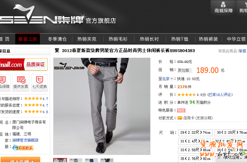Select size 35 (2.76尺) 92cm
Screen dimensions: 247x163
195,158
